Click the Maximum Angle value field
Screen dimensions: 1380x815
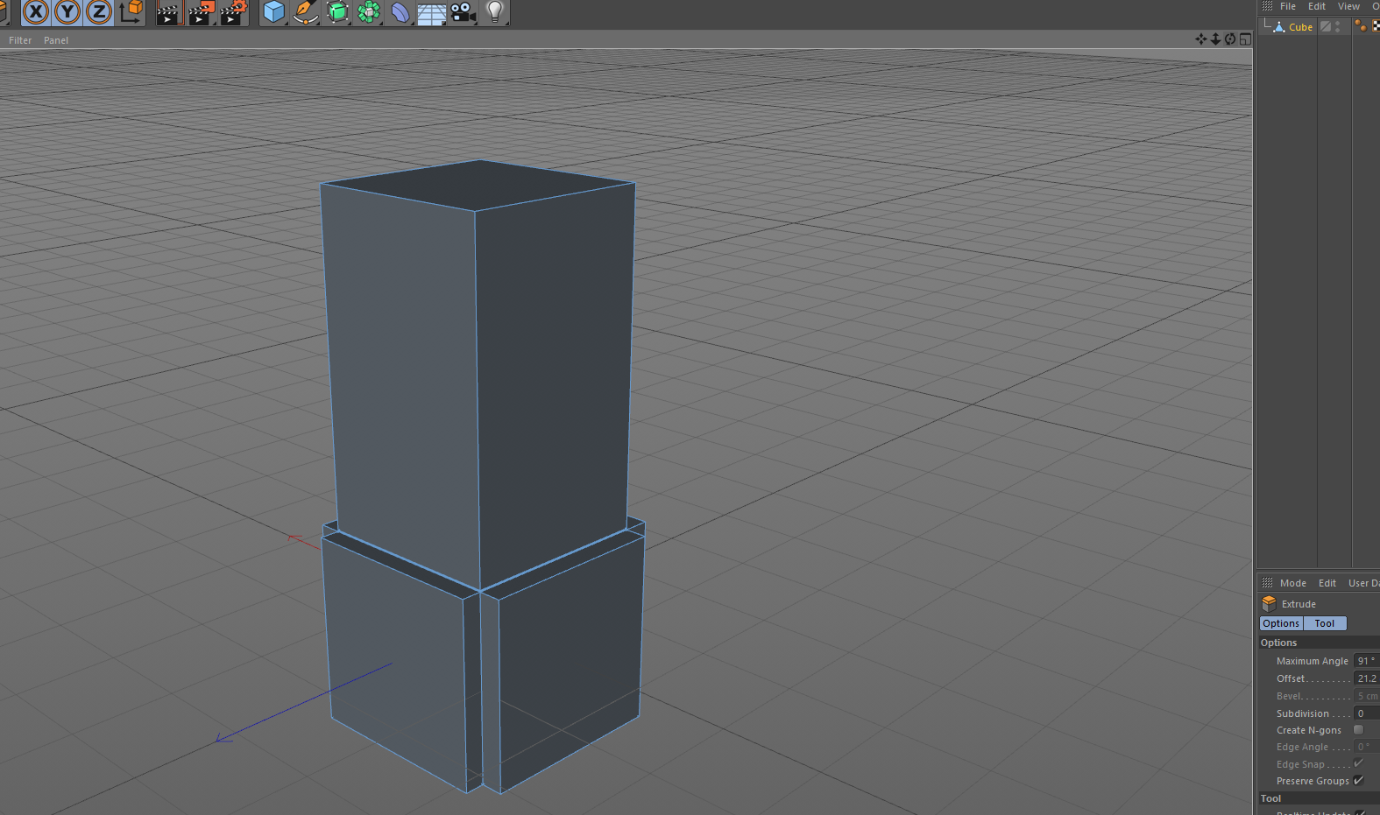(x=1367, y=661)
